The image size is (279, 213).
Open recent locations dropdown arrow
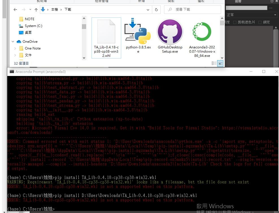click(30, 9)
